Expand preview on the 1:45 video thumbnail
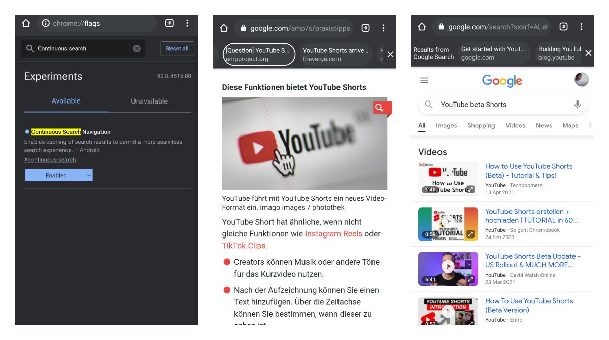The image size is (609, 340). 470,190
